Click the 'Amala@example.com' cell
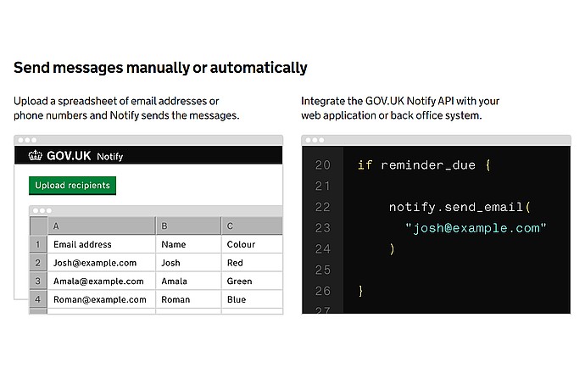 point(102,281)
